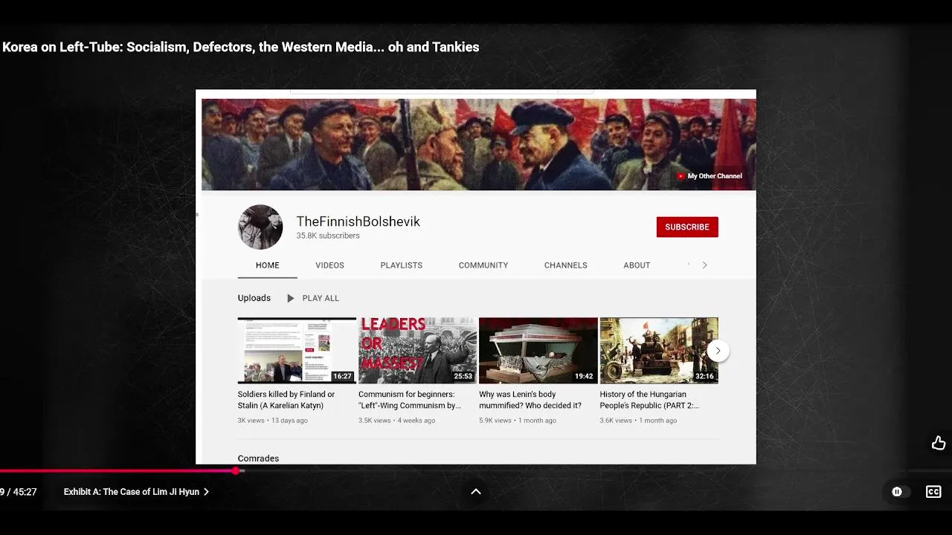
Task: Click the Uploads section heading
Action: (254, 298)
